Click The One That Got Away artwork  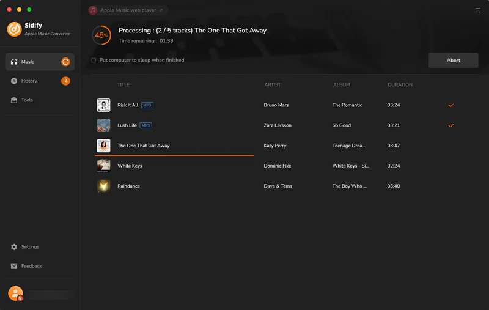tap(103, 146)
